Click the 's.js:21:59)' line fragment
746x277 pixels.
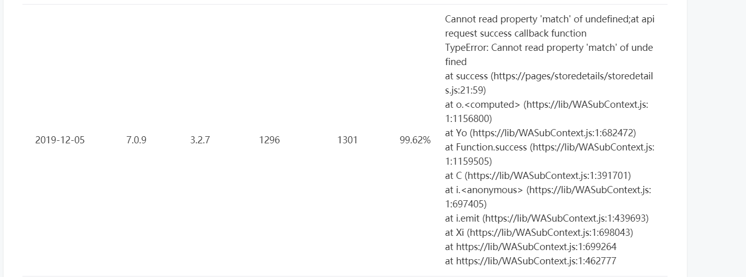[x=465, y=90]
